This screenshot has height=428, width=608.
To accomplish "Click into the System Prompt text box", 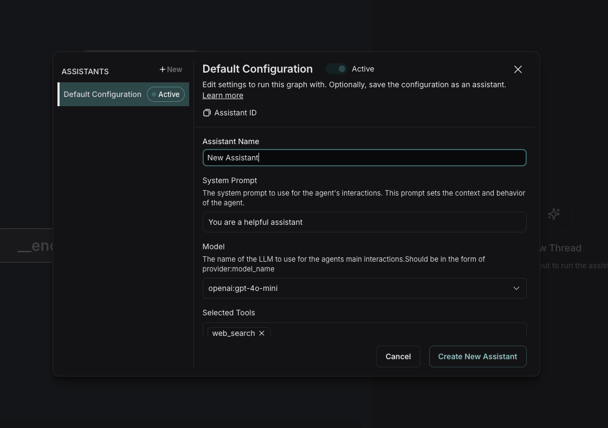I will 364,222.
